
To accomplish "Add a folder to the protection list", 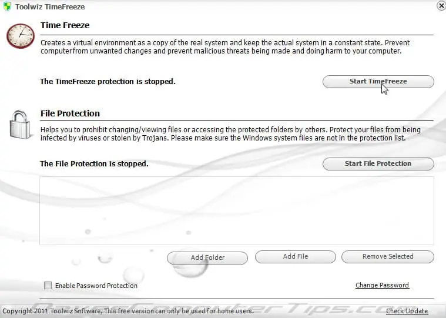I will coord(207,257).
